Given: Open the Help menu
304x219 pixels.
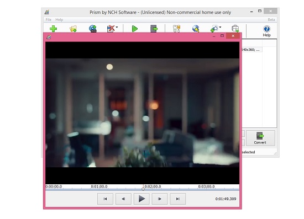Looking at the screenshot, I should (59, 19).
